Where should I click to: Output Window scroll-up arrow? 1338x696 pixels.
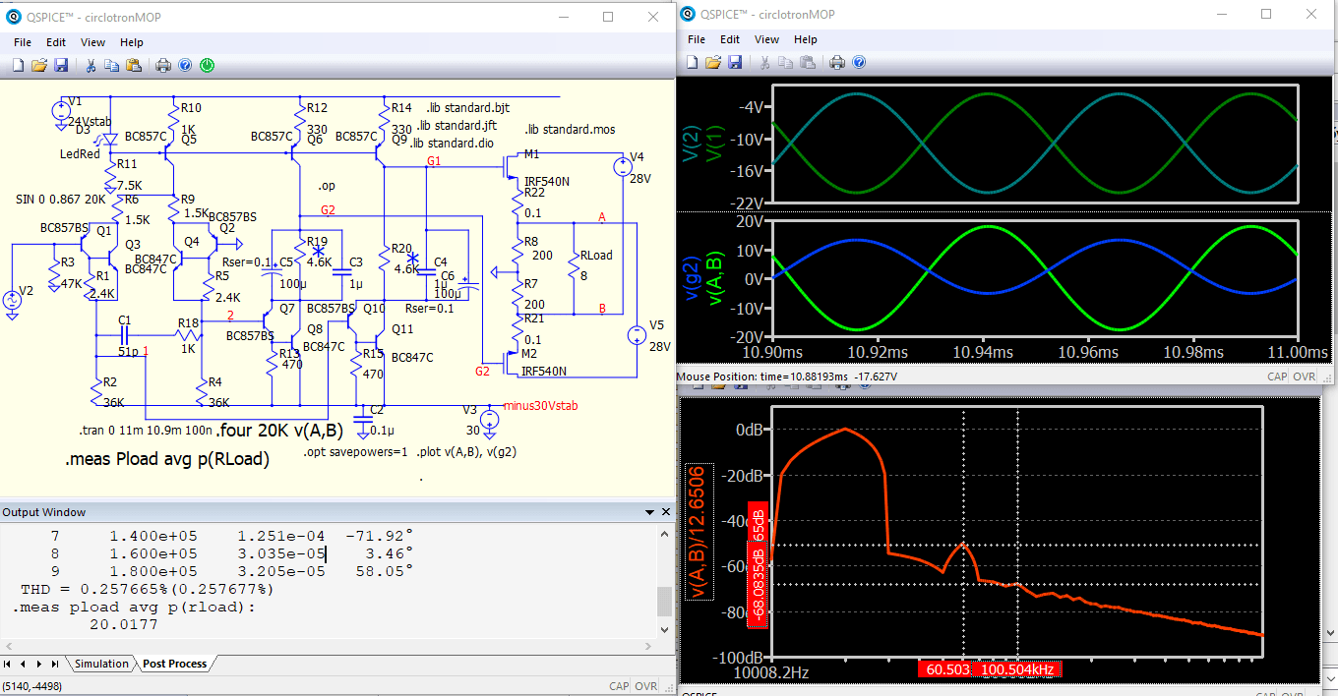coord(665,532)
